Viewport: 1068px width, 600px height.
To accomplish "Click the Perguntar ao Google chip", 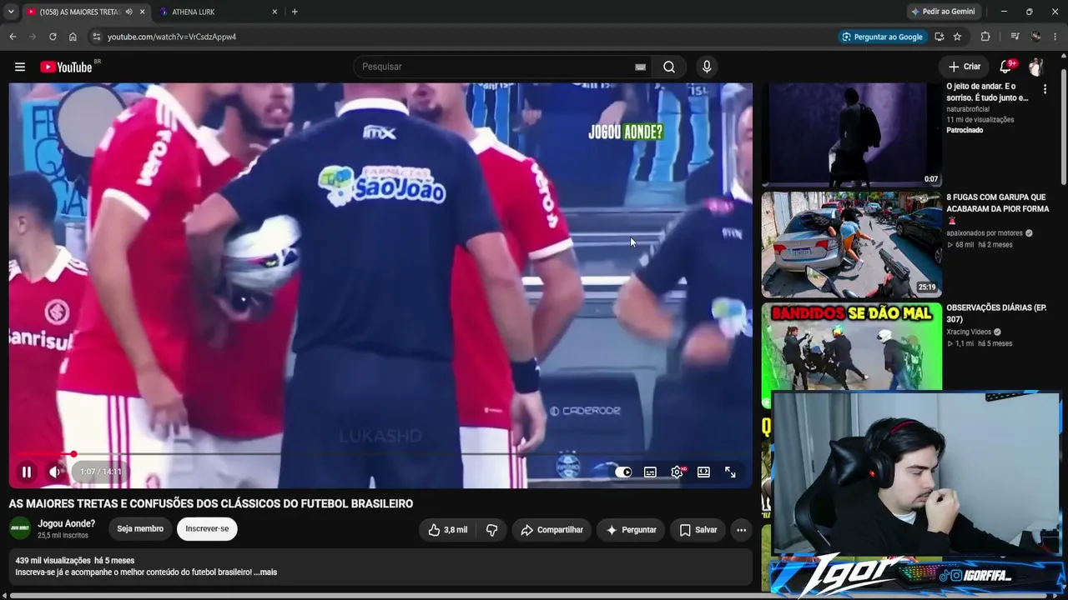I will (x=882, y=37).
